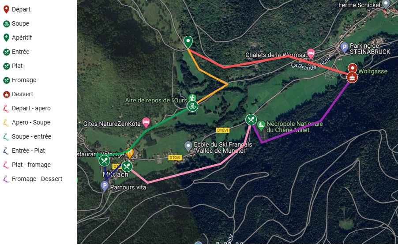The image size is (398, 245).
Task: Click the Fromage legend entry
Action: (19, 80)
